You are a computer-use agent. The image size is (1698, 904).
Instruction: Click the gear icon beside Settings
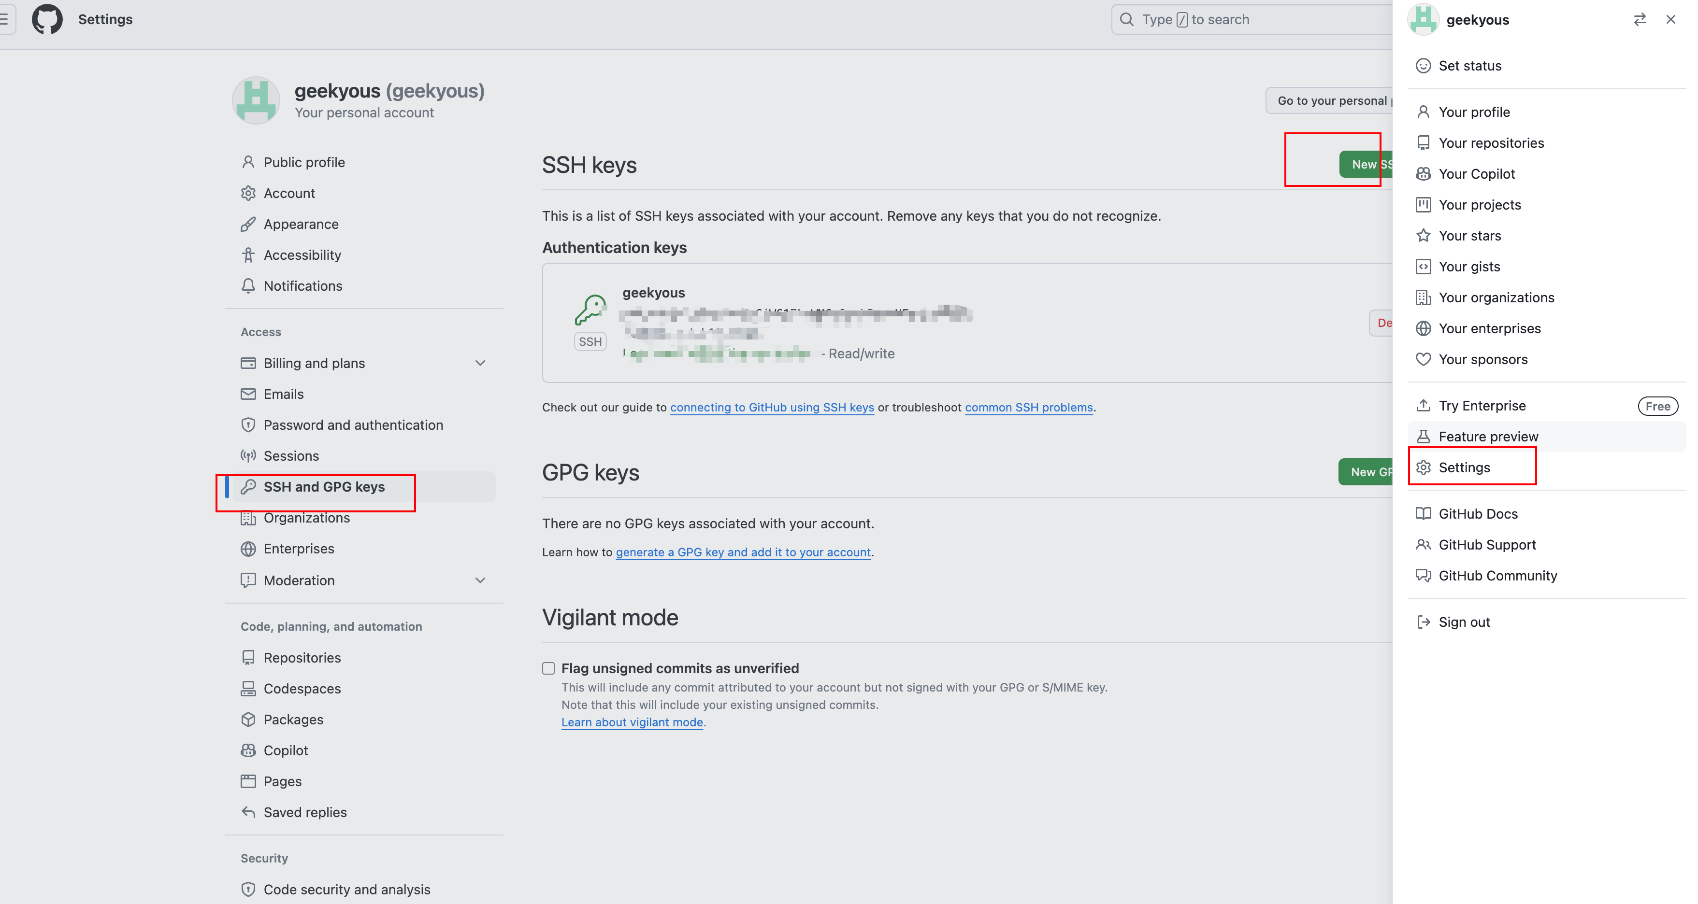coord(1423,468)
